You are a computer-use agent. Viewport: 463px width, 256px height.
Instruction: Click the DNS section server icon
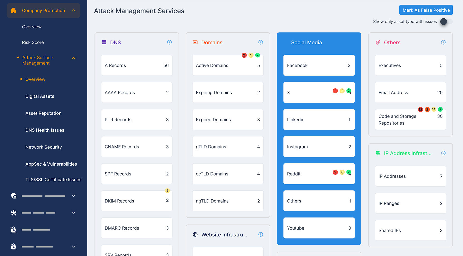click(x=104, y=42)
